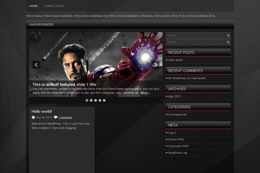Select the fifth slider pagination dot

click(x=104, y=100)
